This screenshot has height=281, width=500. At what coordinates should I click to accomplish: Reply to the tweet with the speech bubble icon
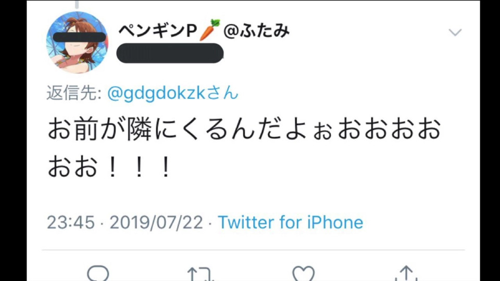(98, 273)
